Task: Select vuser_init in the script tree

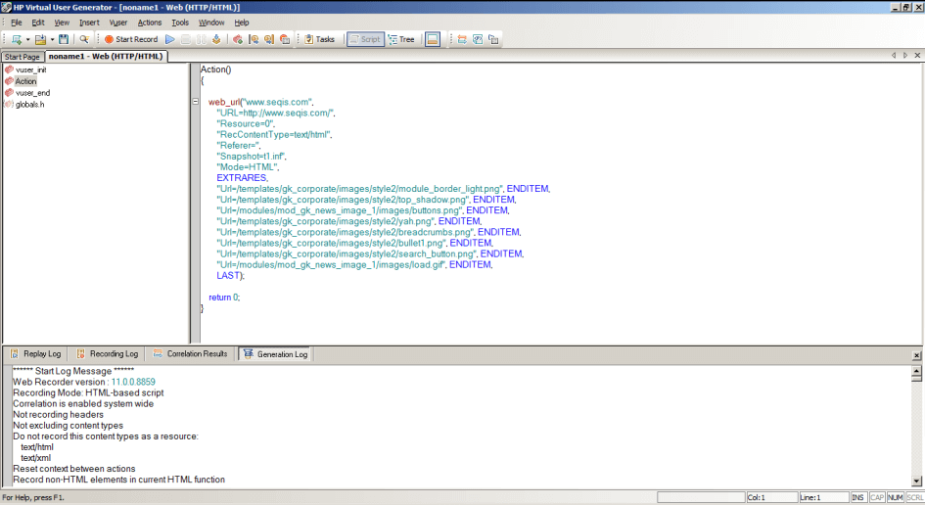Action: tap(30, 69)
